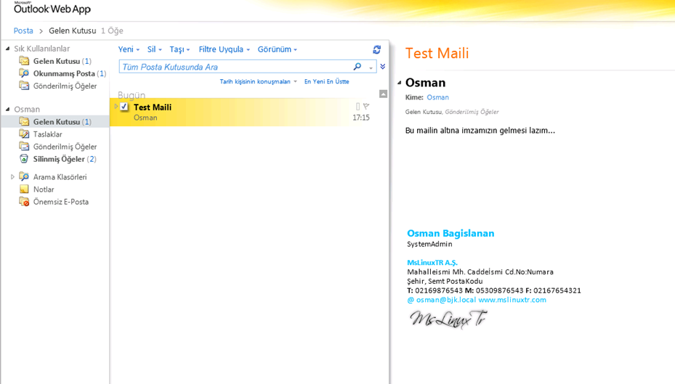Open the Görünüm menu
This screenshot has width=675, height=384.
[278, 49]
